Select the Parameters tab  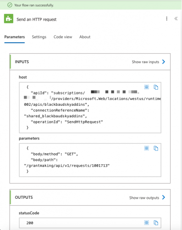coord(15,37)
